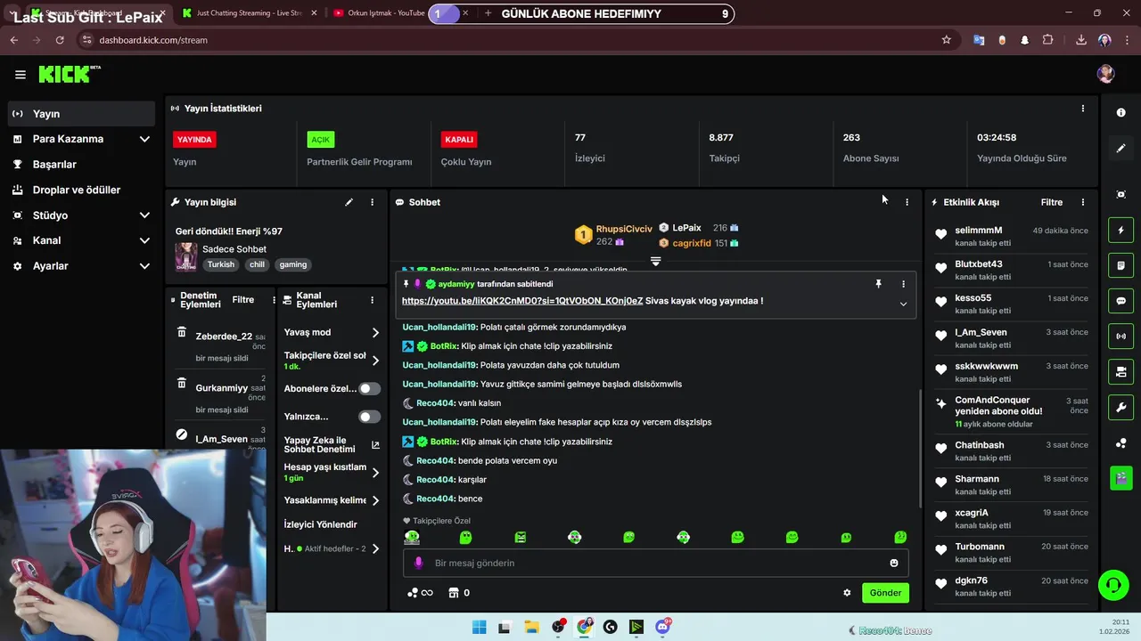
Task: Switch to Just Chatting Streaming browser tab
Action: [x=249, y=13]
